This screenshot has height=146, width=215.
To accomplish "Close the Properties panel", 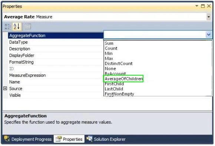I will click(x=209, y=6).
